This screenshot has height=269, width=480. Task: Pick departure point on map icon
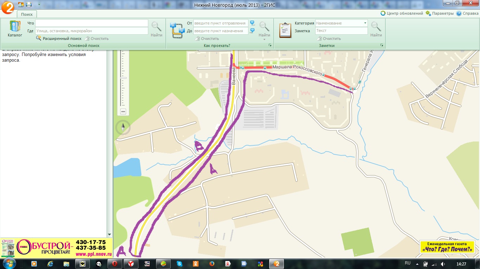tap(252, 23)
